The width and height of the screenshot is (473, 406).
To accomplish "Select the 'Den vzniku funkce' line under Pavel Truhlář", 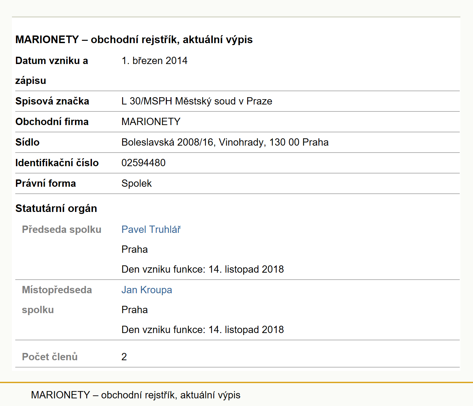I will pos(203,269).
